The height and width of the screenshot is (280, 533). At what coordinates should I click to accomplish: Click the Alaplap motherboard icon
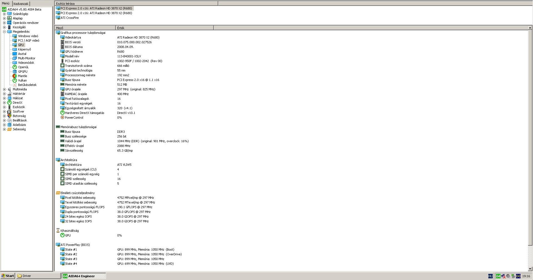(9, 18)
